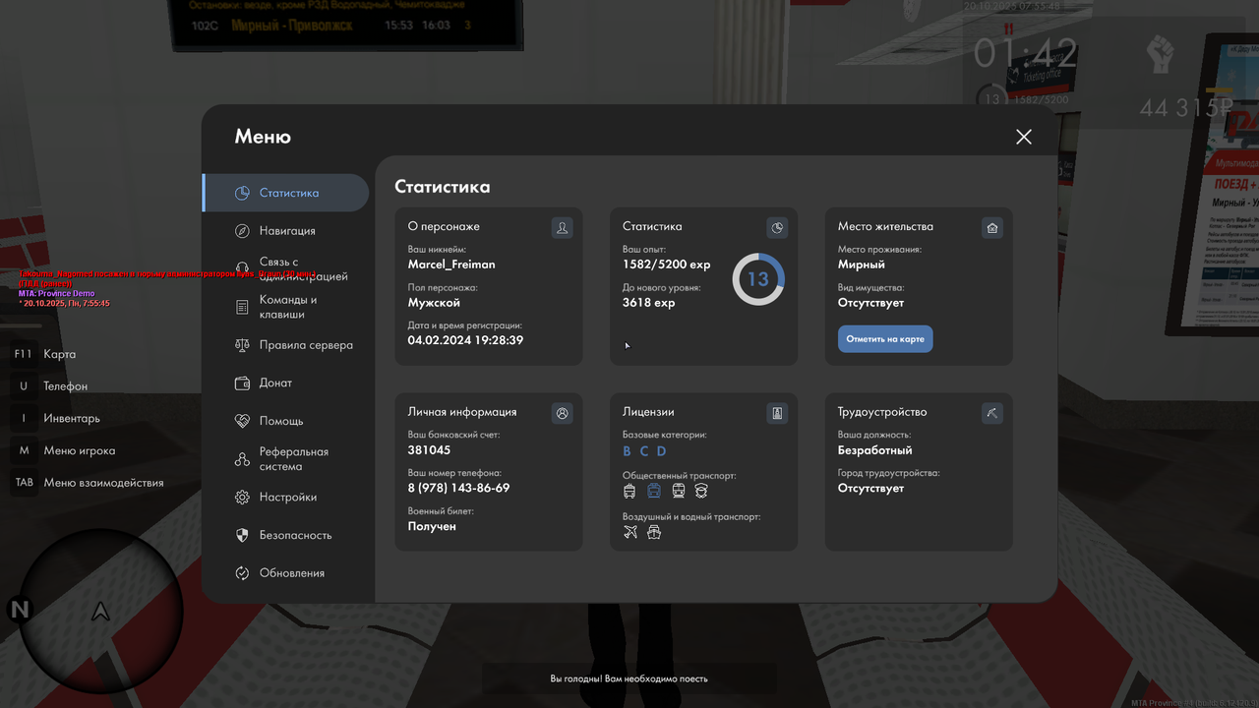This screenshot has height=708, width=1259.
Task: Click the airplane transport license icon
Action: pyautogui.click(x=630, y=532)
